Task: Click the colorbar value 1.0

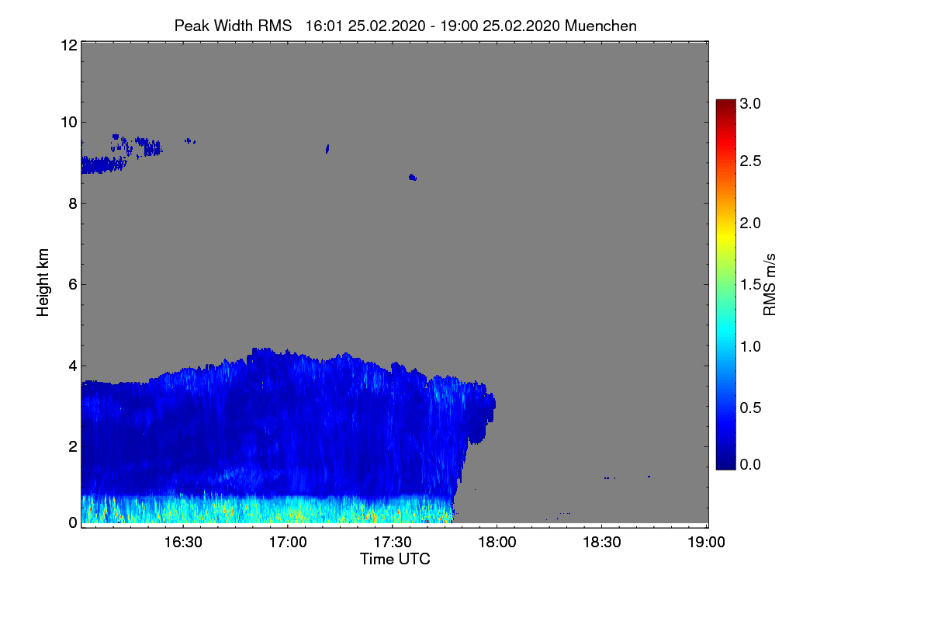Action: [751, 346]
